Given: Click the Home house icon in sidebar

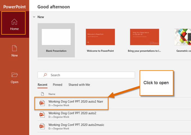Looking at the screenshot, I should pyautogui.click(x=14, y=22).
